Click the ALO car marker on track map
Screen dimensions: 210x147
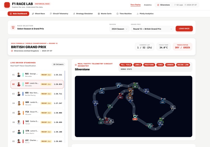click(101, 120)
